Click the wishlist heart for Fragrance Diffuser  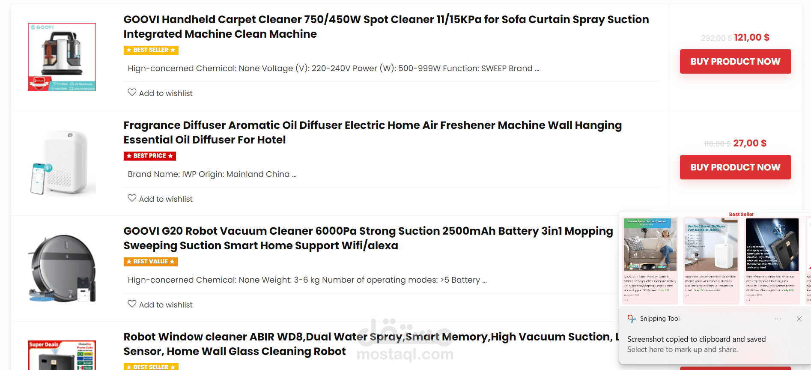[132, 198]
